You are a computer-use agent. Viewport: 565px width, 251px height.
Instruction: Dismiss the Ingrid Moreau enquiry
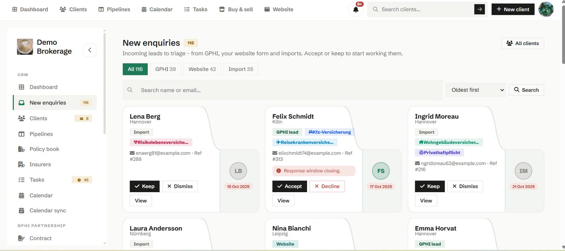click(x=465, y=186)
